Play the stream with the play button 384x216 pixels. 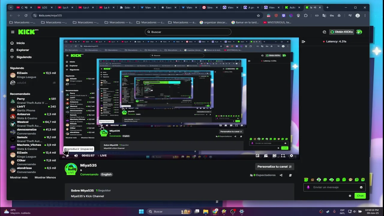click(67, 155)
